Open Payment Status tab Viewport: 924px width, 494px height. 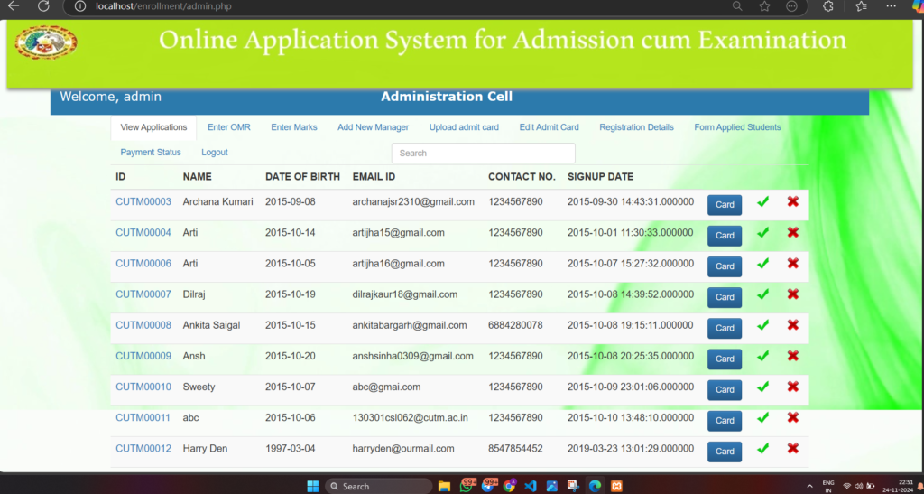tap(151, 152)
